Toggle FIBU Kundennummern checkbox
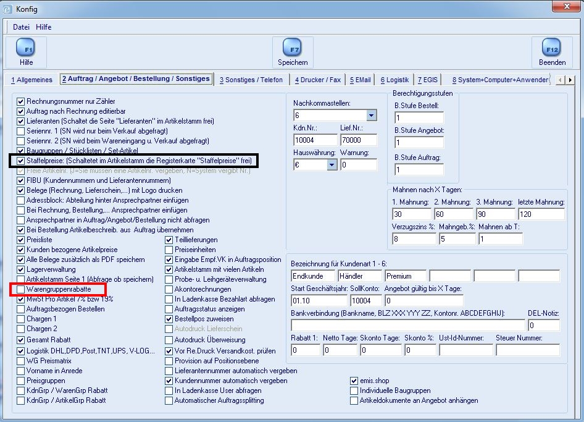The image size is (584, 422). (x=20, y=180)
